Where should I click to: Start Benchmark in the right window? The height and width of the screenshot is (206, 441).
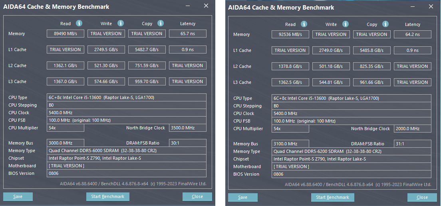click(x=332, y=197)
